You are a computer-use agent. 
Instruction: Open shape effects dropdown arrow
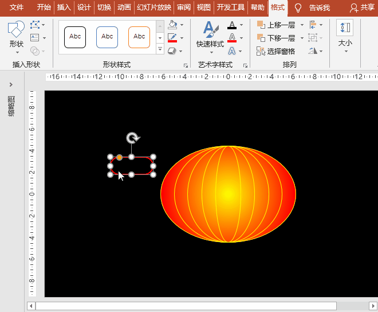[181, 51]
